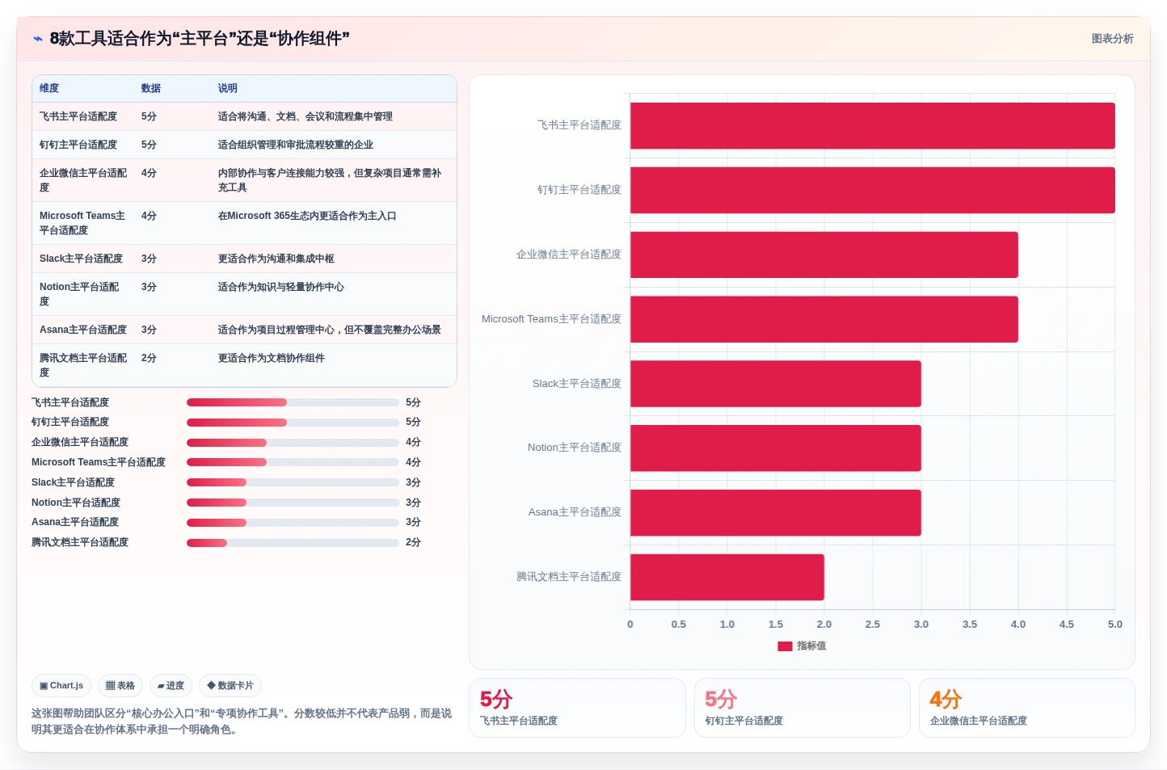Click the 5.0 x-axis tick label
Image resolution: width=1167 pixels, height=770 pixels.
(x=1115, y=625)
